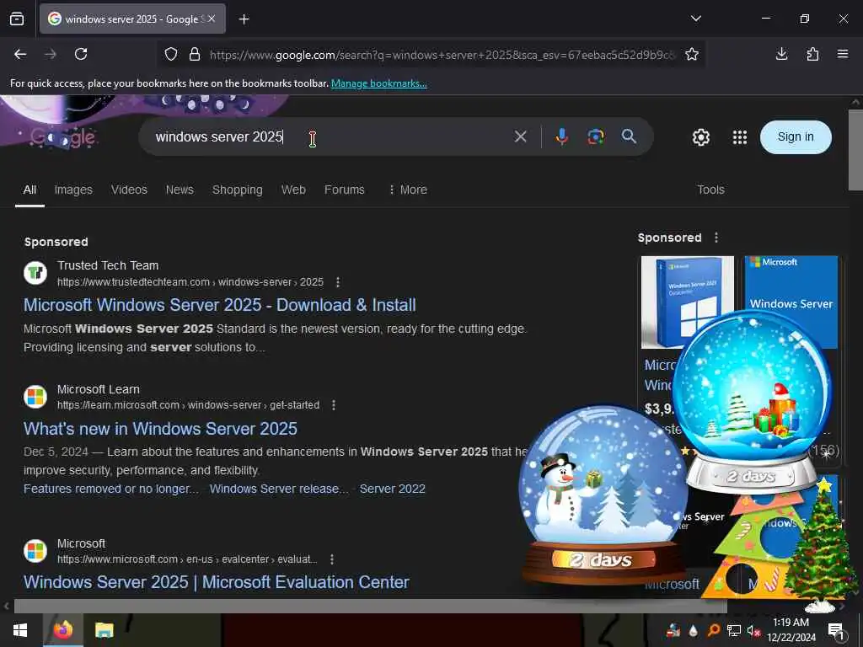Open What's new in Windows Server 2025
863x647 pixels.
click(x=160, y=429)
